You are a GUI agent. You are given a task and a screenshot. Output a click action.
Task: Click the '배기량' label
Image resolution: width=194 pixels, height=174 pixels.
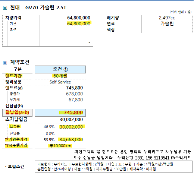(x=113, y=18)
